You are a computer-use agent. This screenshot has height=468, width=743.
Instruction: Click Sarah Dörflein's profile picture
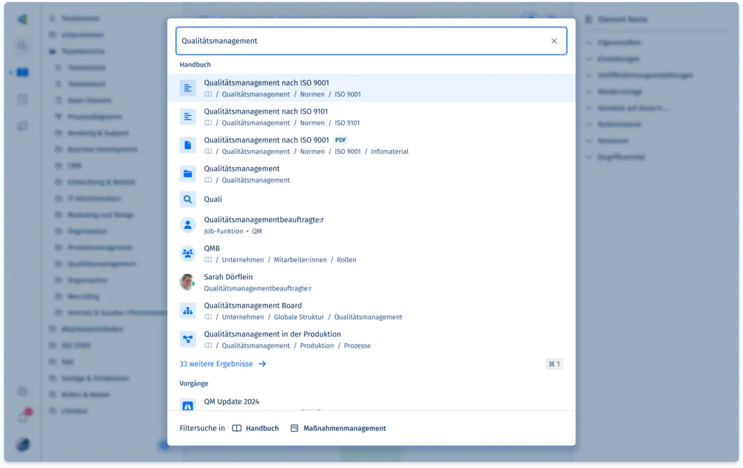(x=188, y=282)
